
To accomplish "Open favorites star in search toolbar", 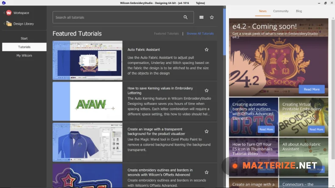I will (212, 17).
